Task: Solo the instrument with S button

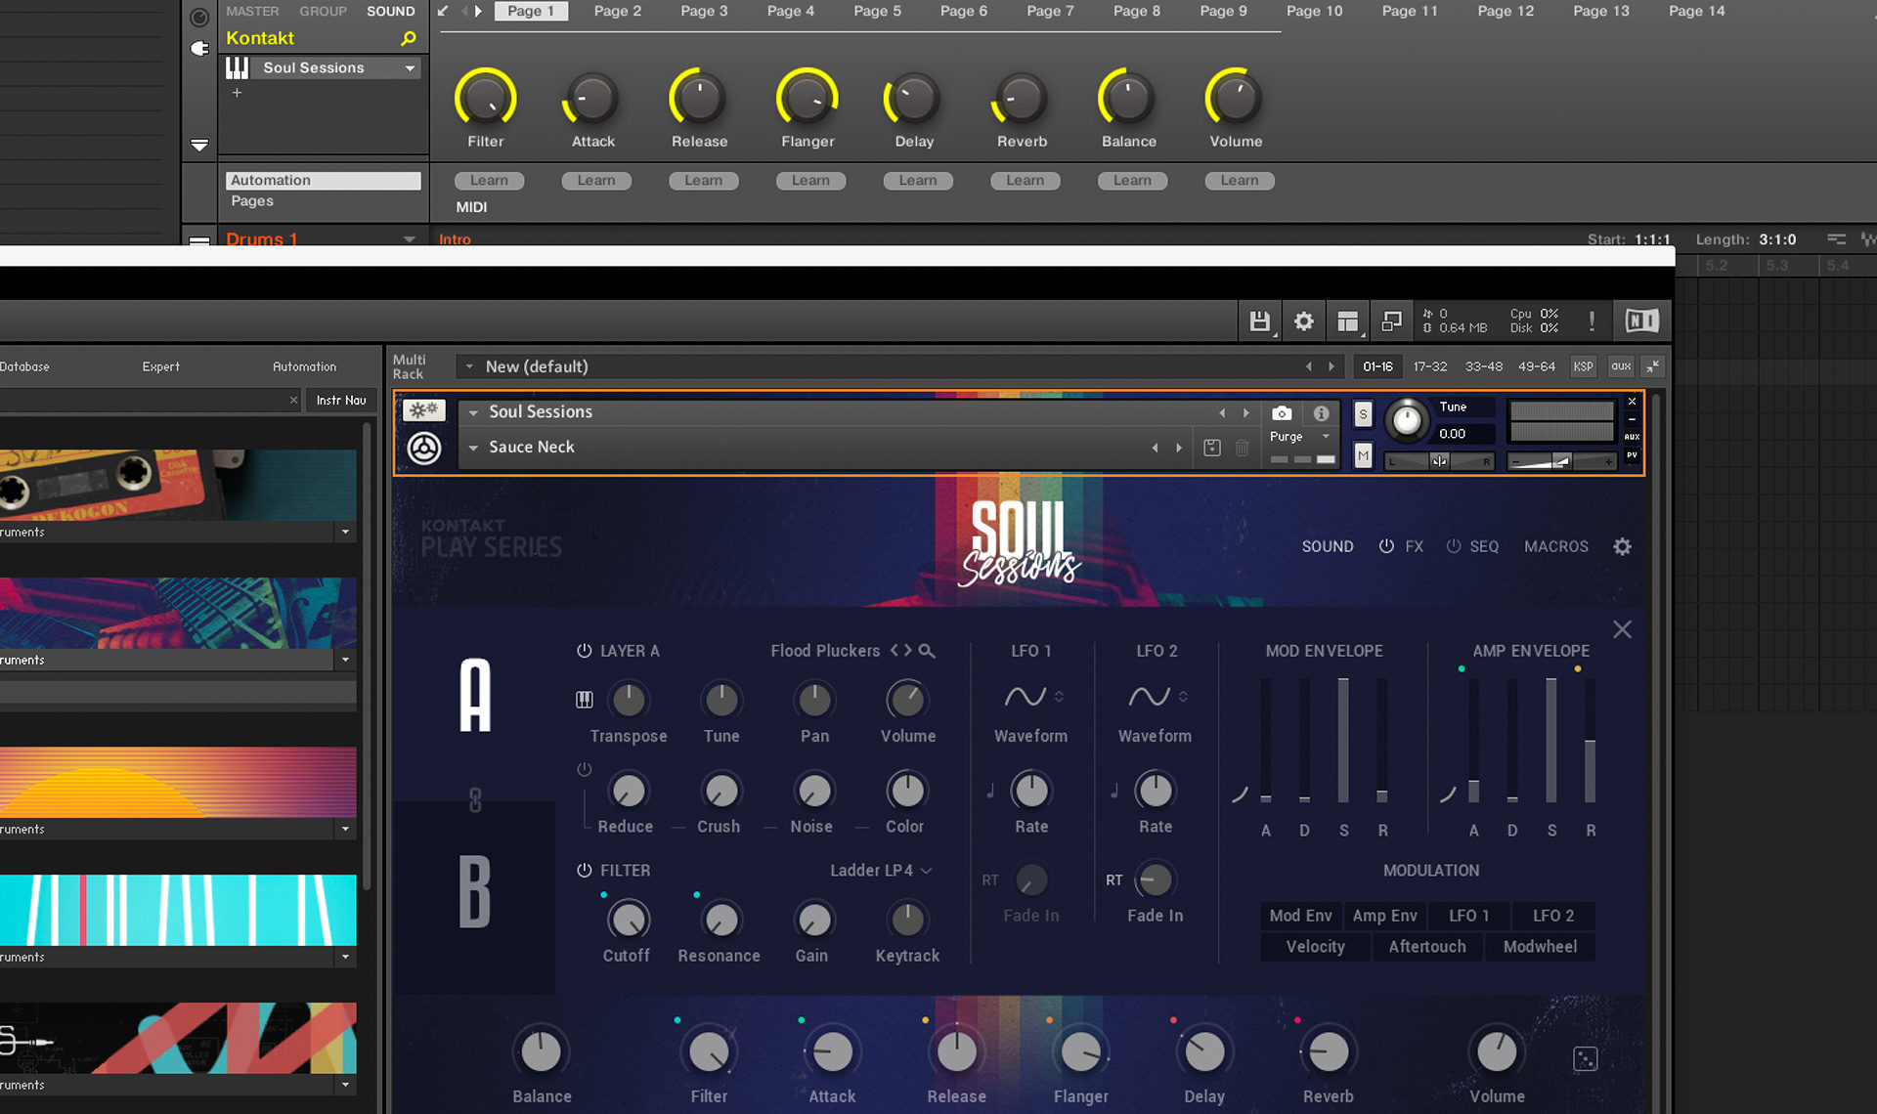Action: (1363, 414)
